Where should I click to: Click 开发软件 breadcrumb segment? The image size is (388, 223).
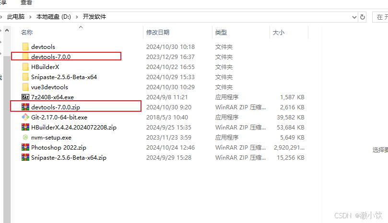(x=94, y=17)
